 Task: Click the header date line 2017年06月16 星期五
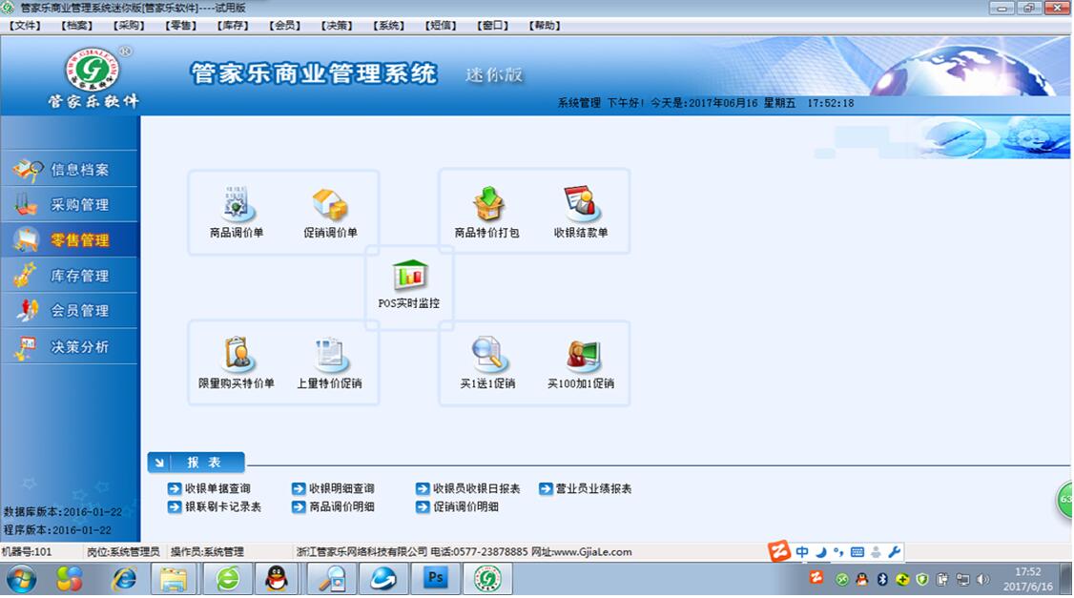742,103
